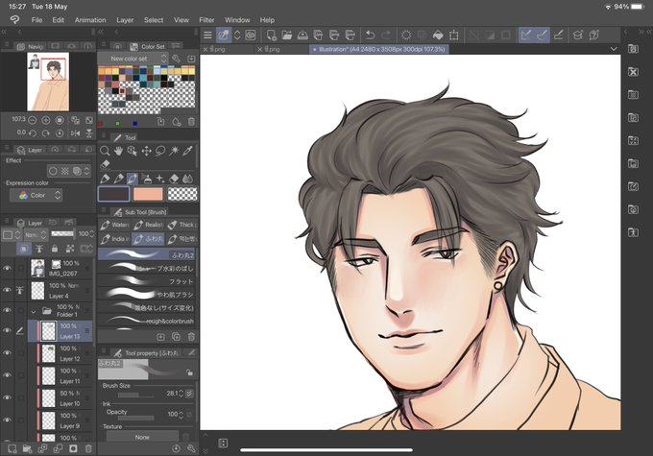Collapse Folder 1 in layer list
This screenshot has height=456, width=653.
point(34,311)
